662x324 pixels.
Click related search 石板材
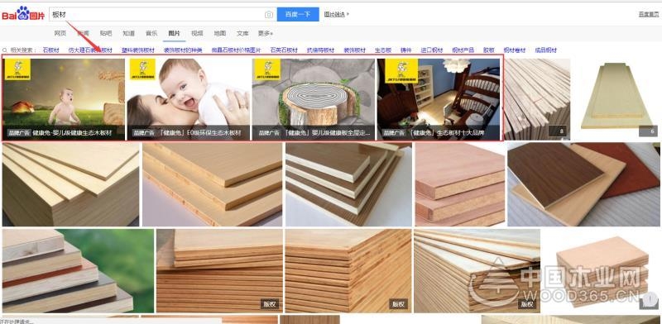[x=50, y=50]
